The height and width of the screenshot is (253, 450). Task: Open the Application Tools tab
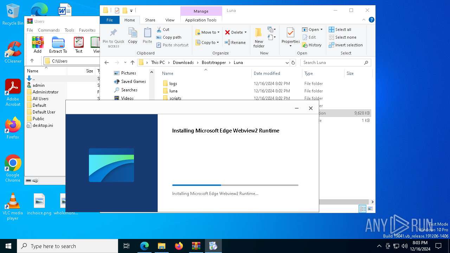(x=201, y=20)
